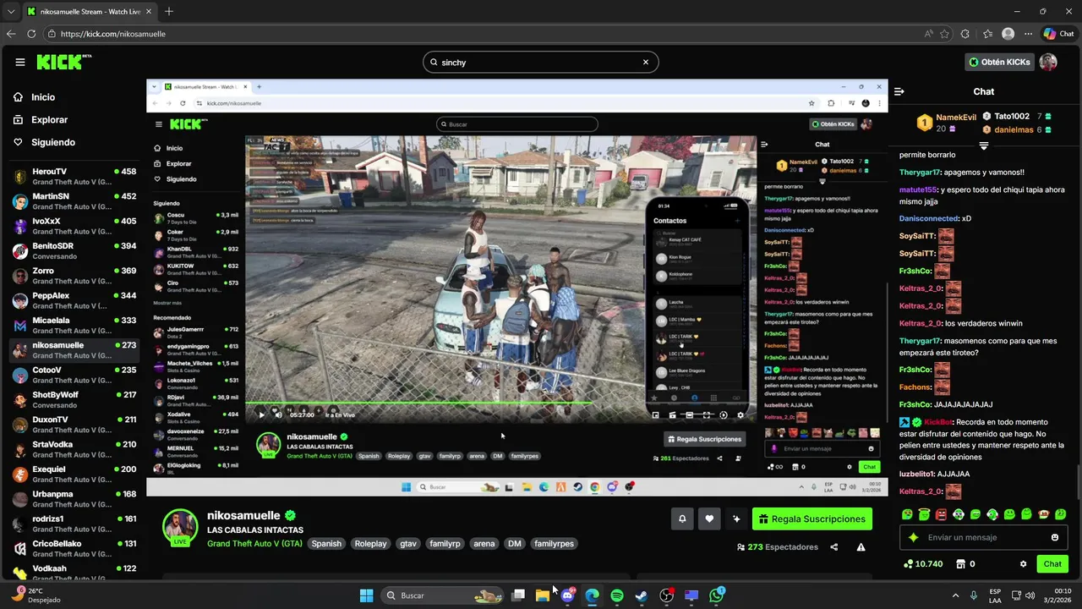The width and height of the screenshot is (1082, 609).
Task: Click the KICK logo
Action: [63, 62]
